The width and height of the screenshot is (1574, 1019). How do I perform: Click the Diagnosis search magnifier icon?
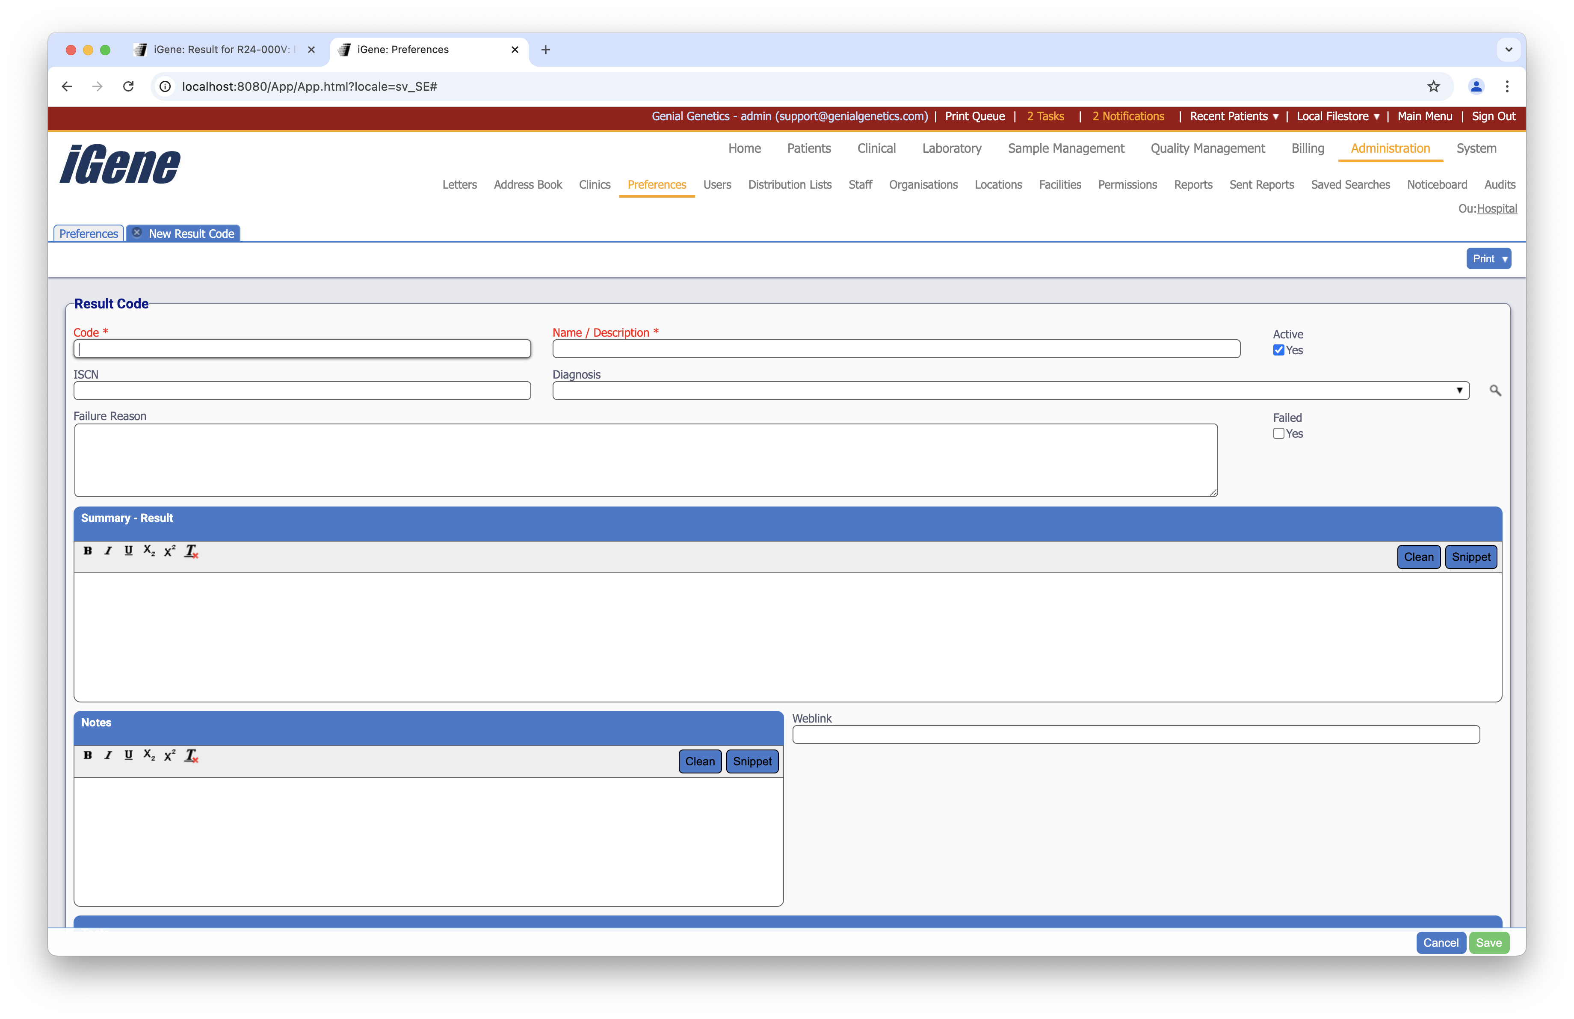point(1494,391)
